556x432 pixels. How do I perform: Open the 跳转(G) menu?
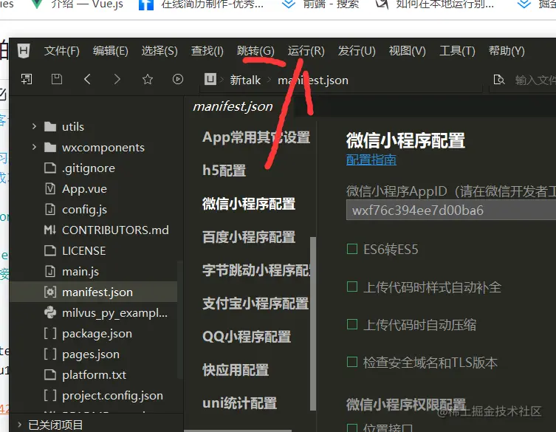click(x=255, y=51)
